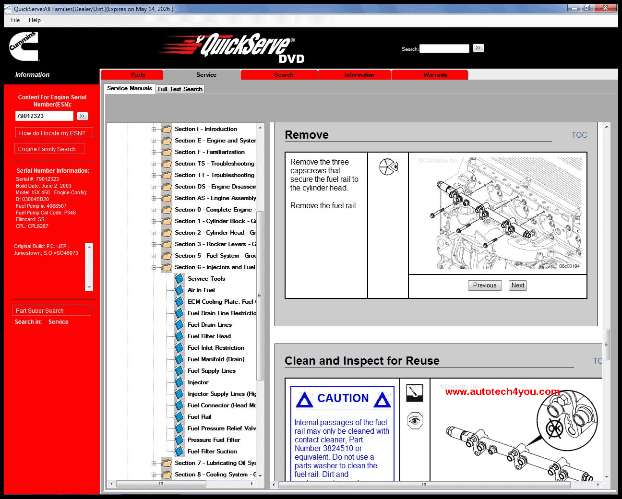
Task: Open the ECM Cooling Plate, Fuel topic
Action: [222, 302]
